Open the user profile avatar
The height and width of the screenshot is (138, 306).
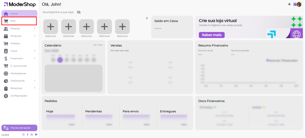299,4
